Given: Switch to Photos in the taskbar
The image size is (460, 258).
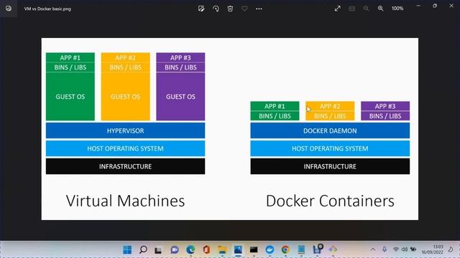Looking at the screenshot, I should click(238, 249).
